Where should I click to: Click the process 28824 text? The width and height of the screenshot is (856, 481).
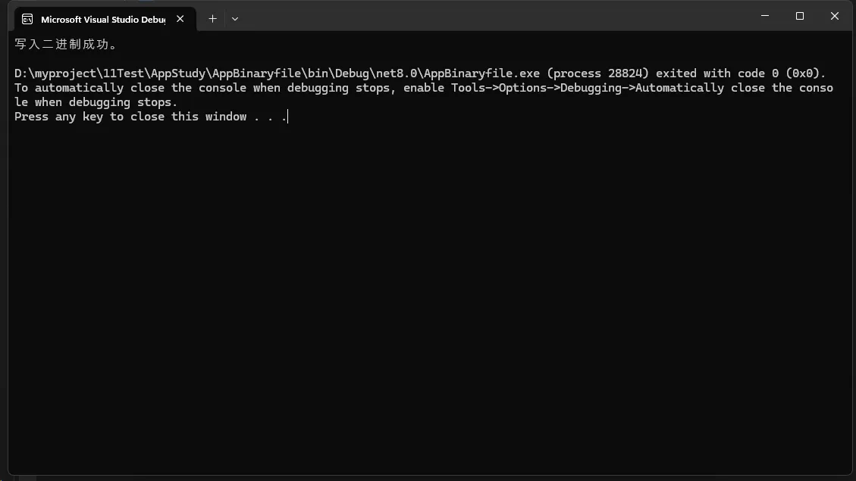[597, 73]
